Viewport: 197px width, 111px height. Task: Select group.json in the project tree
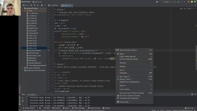pyautogui.click(x=31, y=31)
